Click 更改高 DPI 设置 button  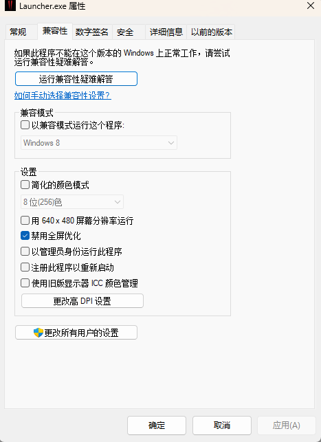point(82,301)
